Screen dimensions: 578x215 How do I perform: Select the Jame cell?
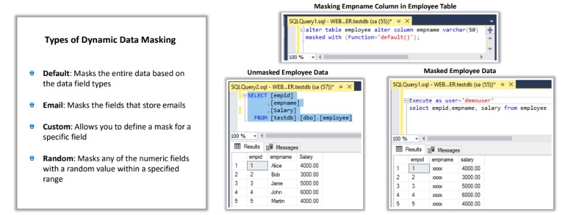click(x=282, y=184)
